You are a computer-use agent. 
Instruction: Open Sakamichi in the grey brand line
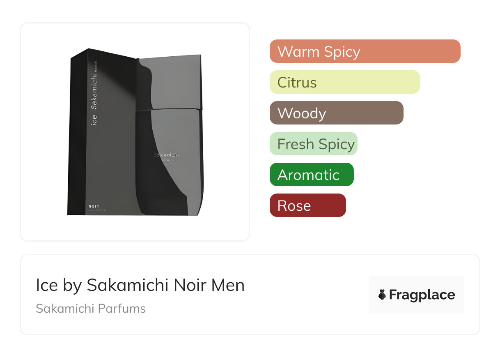64,308
